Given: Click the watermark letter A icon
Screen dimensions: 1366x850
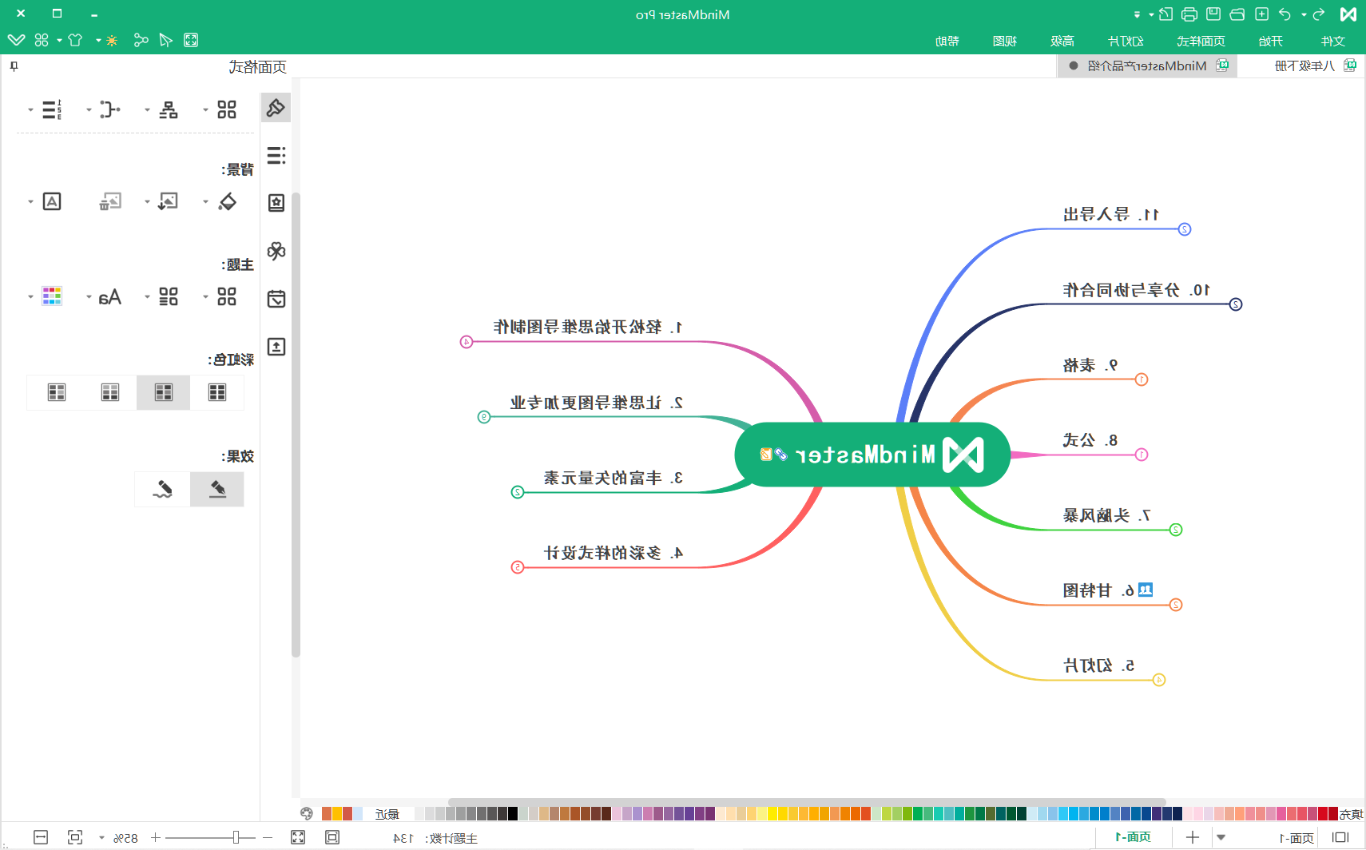Looking at the screenshot, I should point(52,201).
